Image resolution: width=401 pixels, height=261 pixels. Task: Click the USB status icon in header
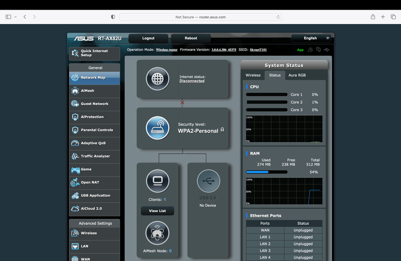[x=326, y=50]
